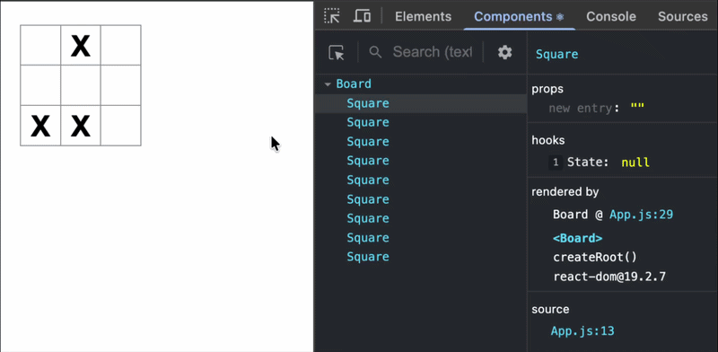Activate the DevTools inspect element picker icon
This screenshot has height=352, width=718.
332,16
